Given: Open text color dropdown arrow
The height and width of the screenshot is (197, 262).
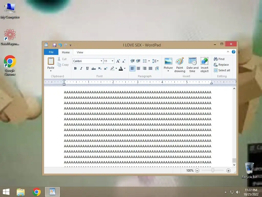Looking at the screenshot, I should 125,68.
